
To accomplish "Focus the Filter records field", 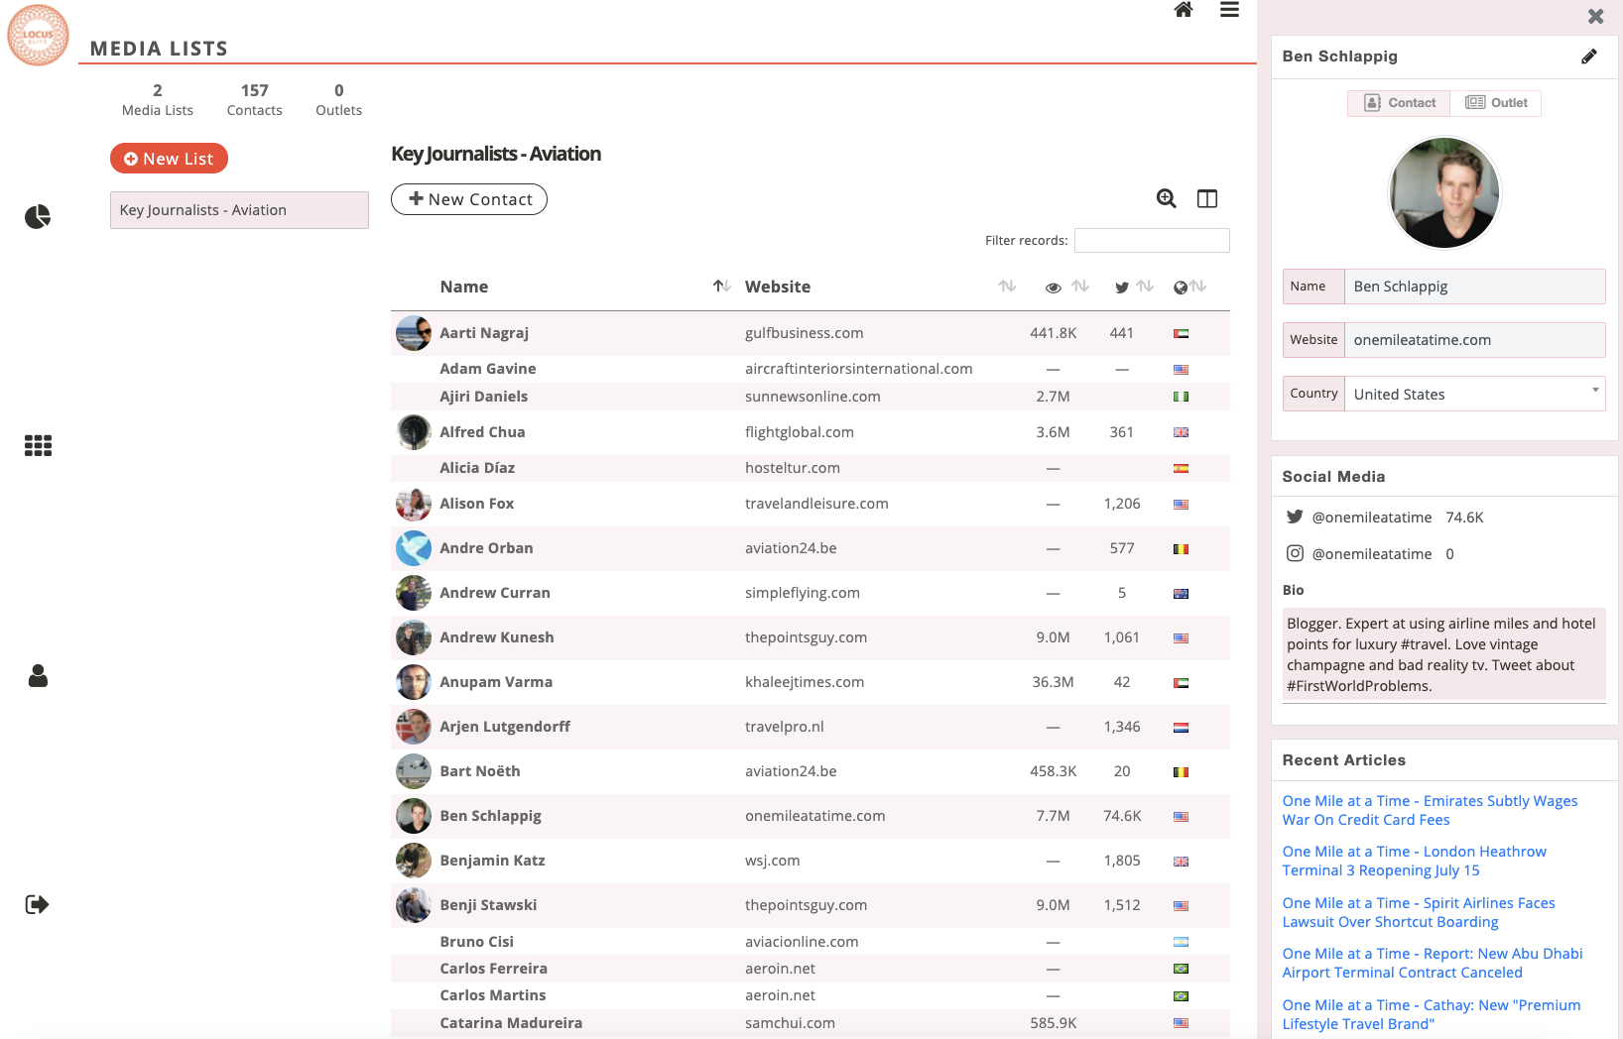I will pyautogui.click(x=1152, y=240).
